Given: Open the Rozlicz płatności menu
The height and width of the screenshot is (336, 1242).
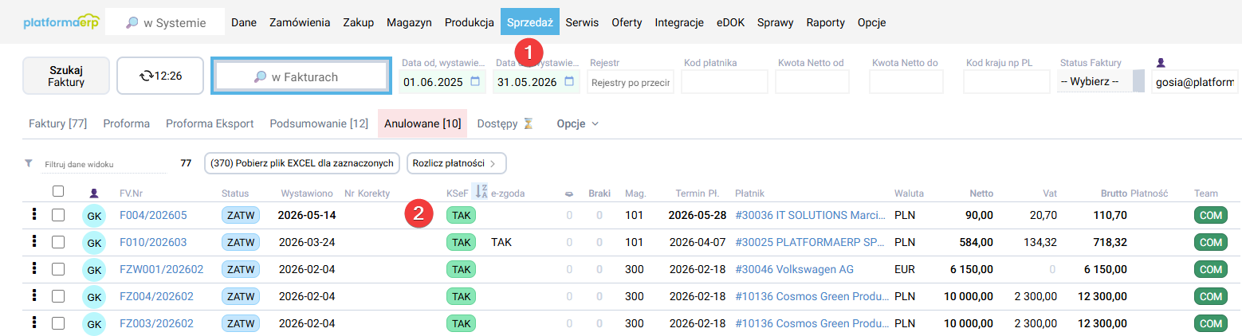Looking at the screenshot, I should coord(456,163).
